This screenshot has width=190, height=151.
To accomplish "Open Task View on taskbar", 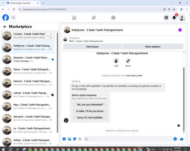I will [17, 149].
